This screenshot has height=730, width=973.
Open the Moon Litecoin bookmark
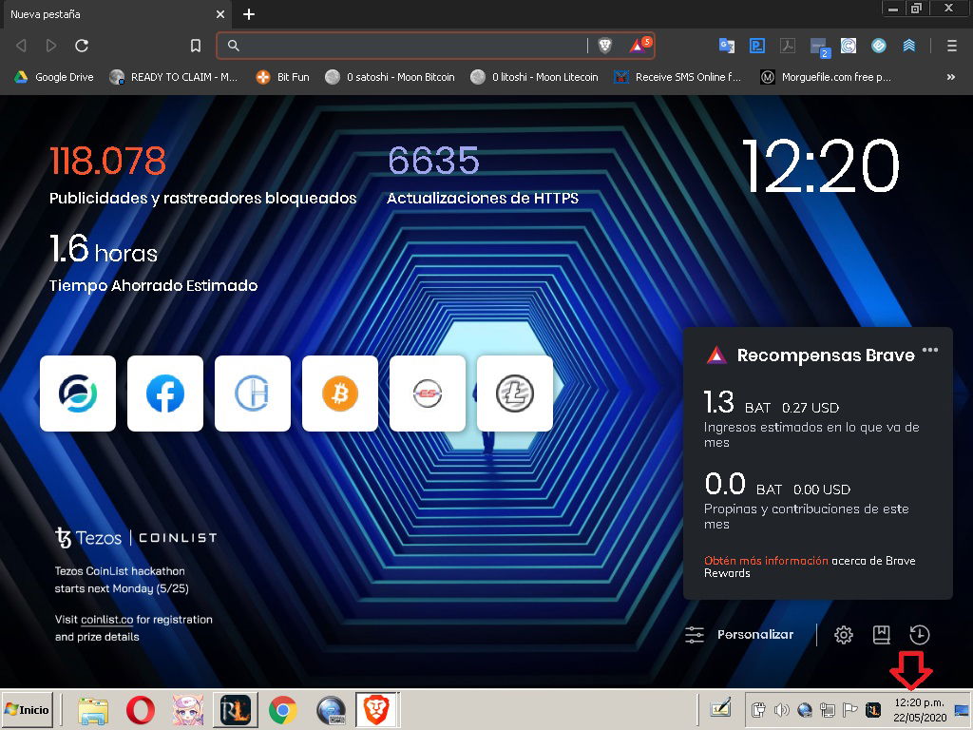[x=534, y=77]
